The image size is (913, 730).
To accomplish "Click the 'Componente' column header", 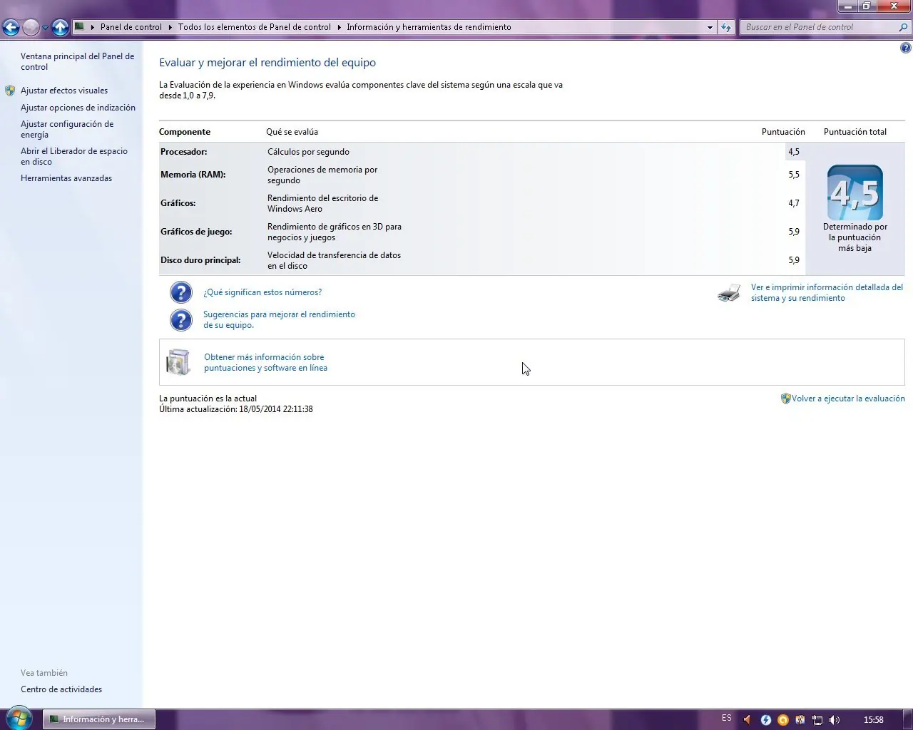I will click(x=185, y=132).
